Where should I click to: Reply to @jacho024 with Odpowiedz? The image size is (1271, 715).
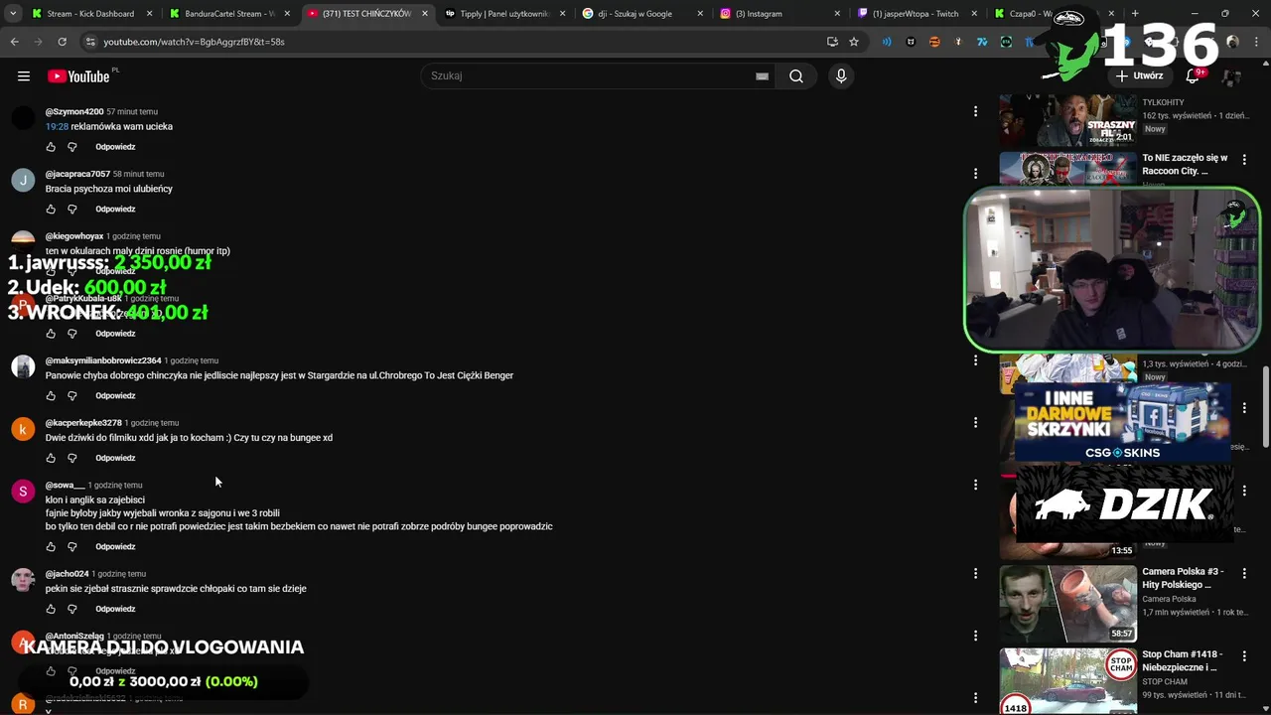tap(115, 609)
